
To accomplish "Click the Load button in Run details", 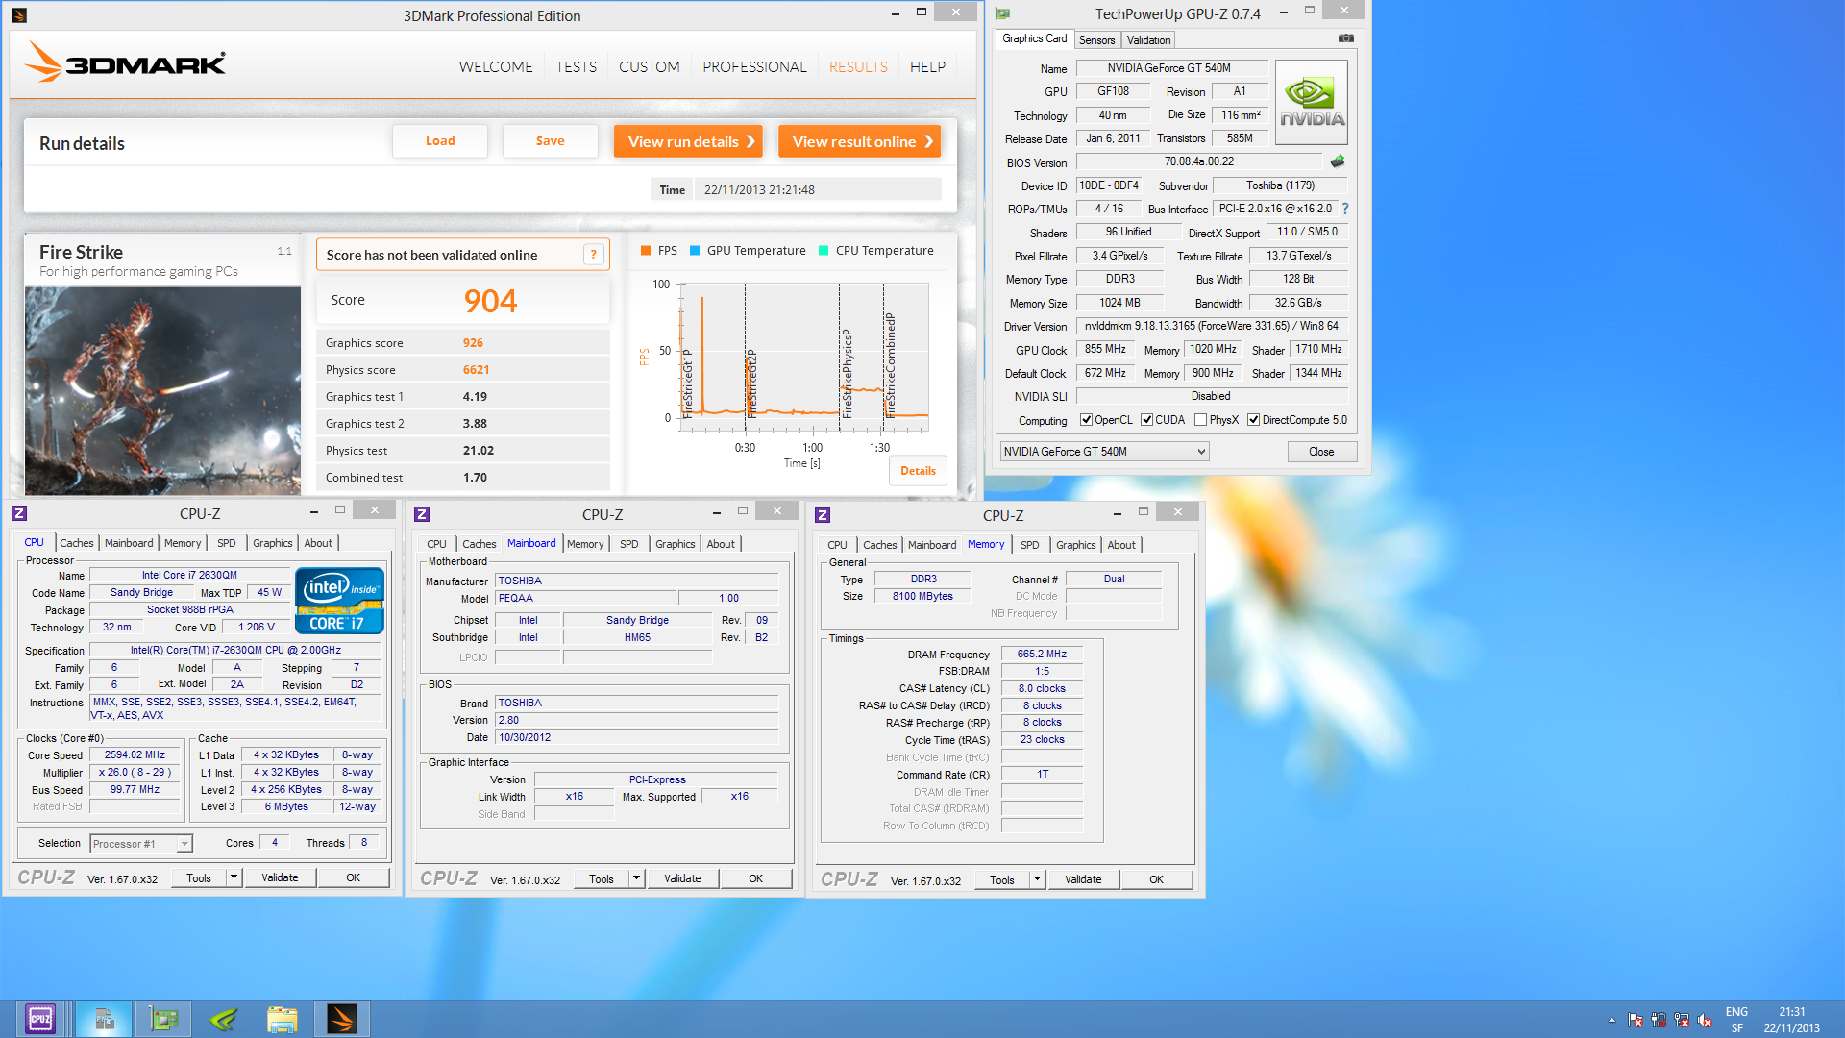I will click(440, 141).
